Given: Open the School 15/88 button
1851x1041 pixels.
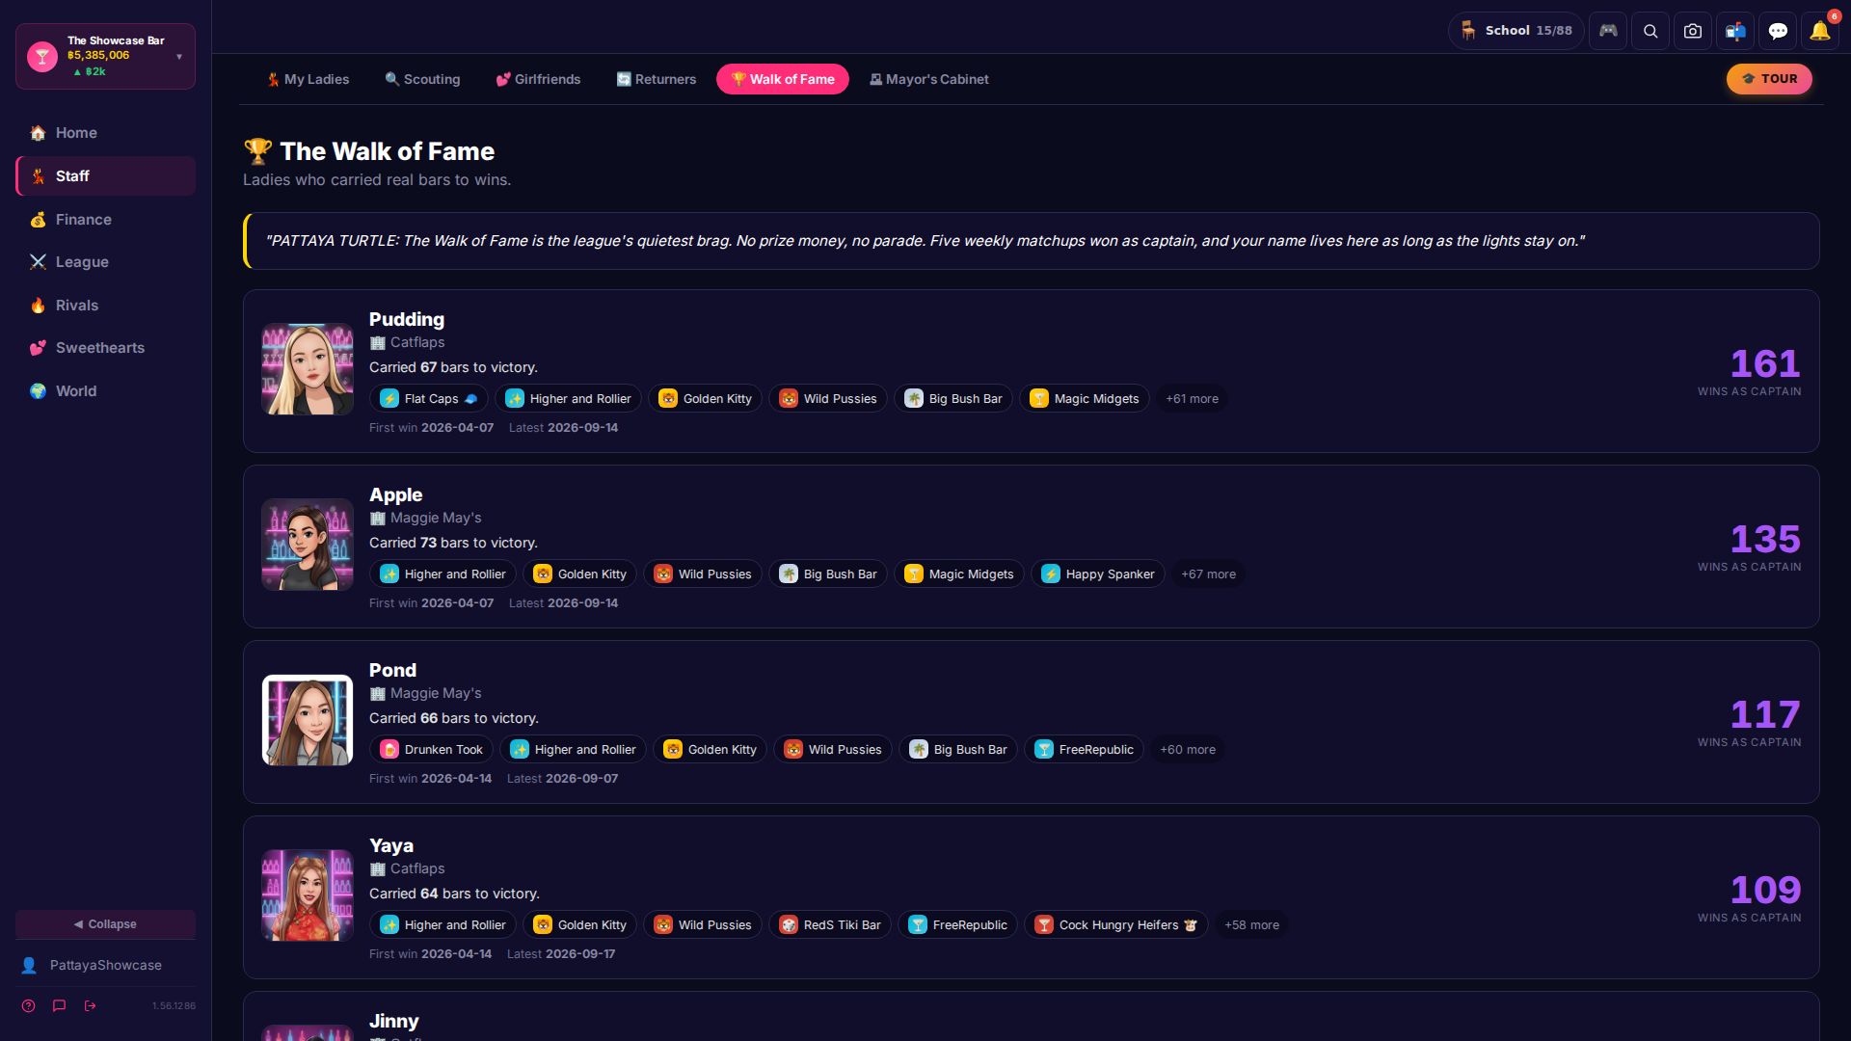Looking at the screenshot, I should 1516,31.
